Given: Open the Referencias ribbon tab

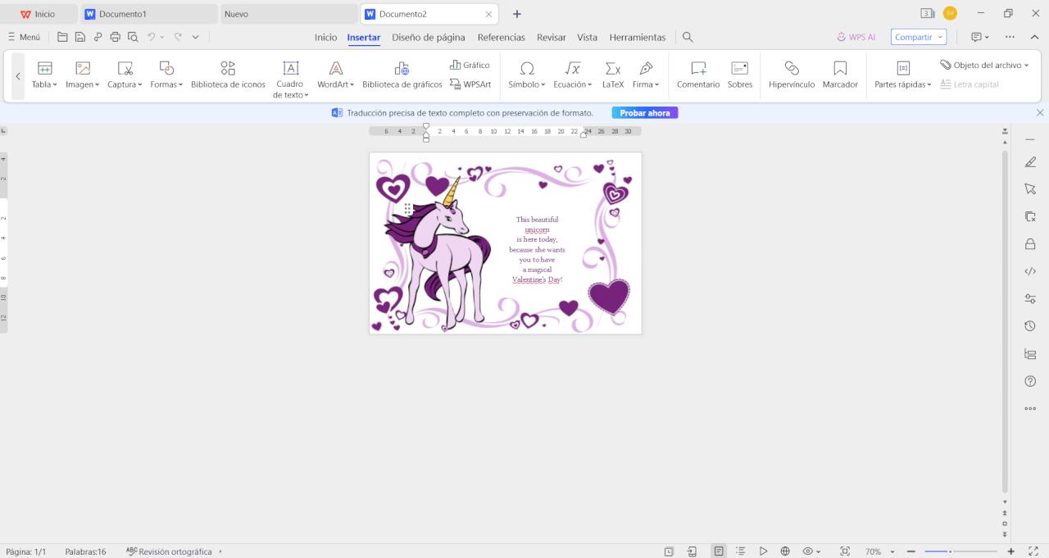Looking at the screenshot, I should click(501, 37).
